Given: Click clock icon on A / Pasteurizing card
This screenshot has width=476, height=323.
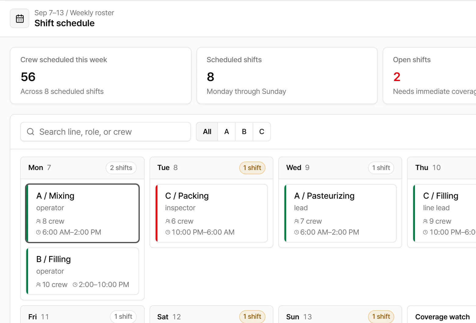Looking at the screenshot, I should [x=297, y=232].
